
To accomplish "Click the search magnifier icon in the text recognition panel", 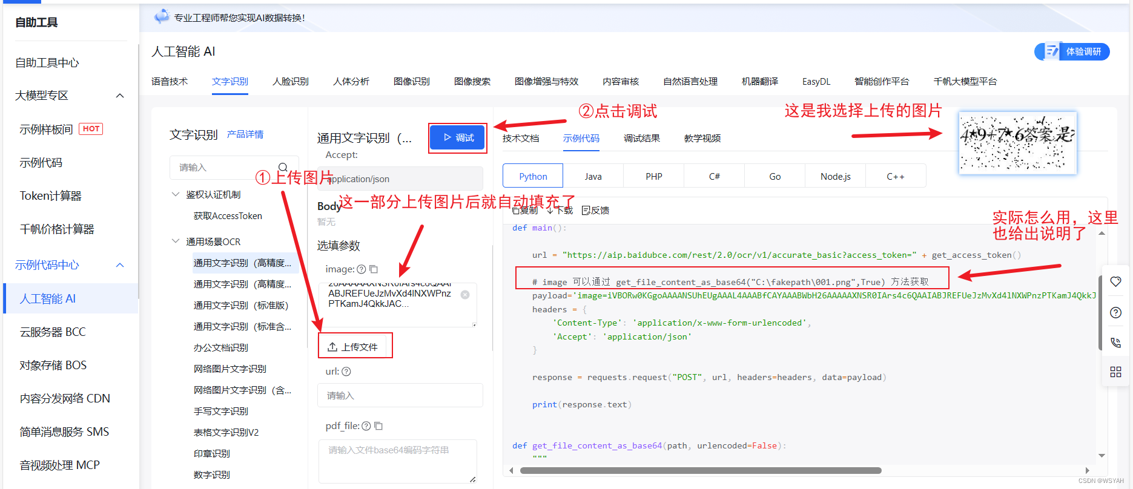I will 283,167.
